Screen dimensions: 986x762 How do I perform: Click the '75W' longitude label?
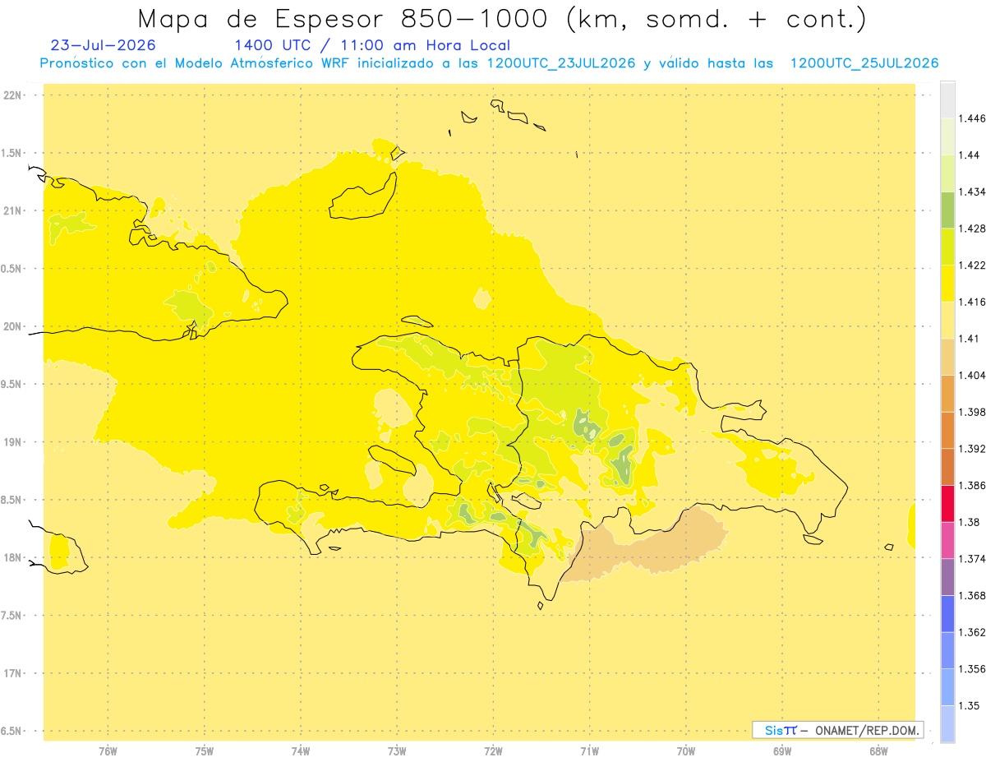[205, 751]
